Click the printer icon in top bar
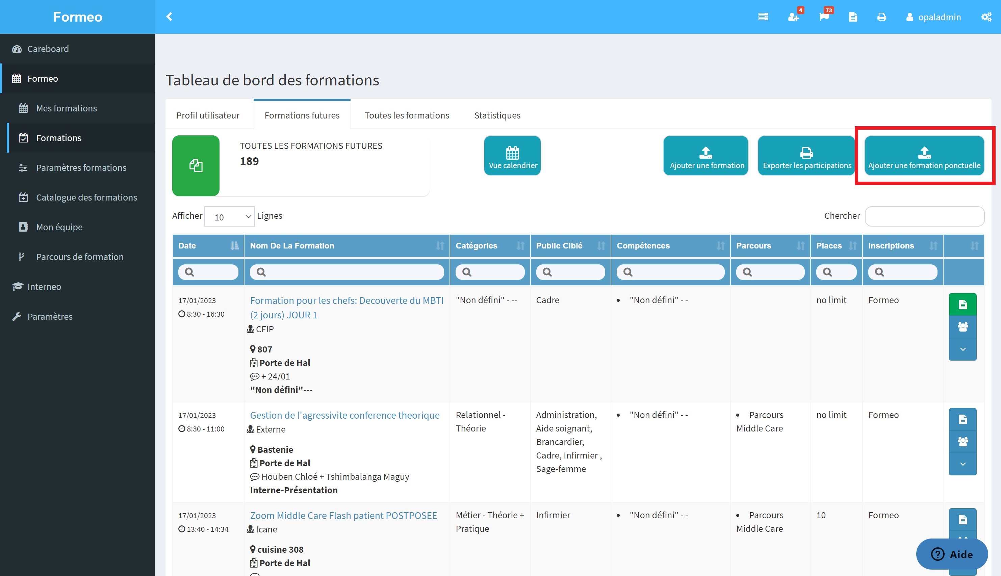The height and width of the screenshot is (576, 1001). (x=881, y=17)
